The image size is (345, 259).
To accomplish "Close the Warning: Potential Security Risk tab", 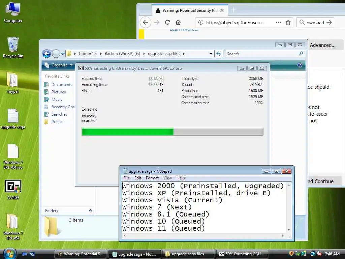I will pos(222,10).
